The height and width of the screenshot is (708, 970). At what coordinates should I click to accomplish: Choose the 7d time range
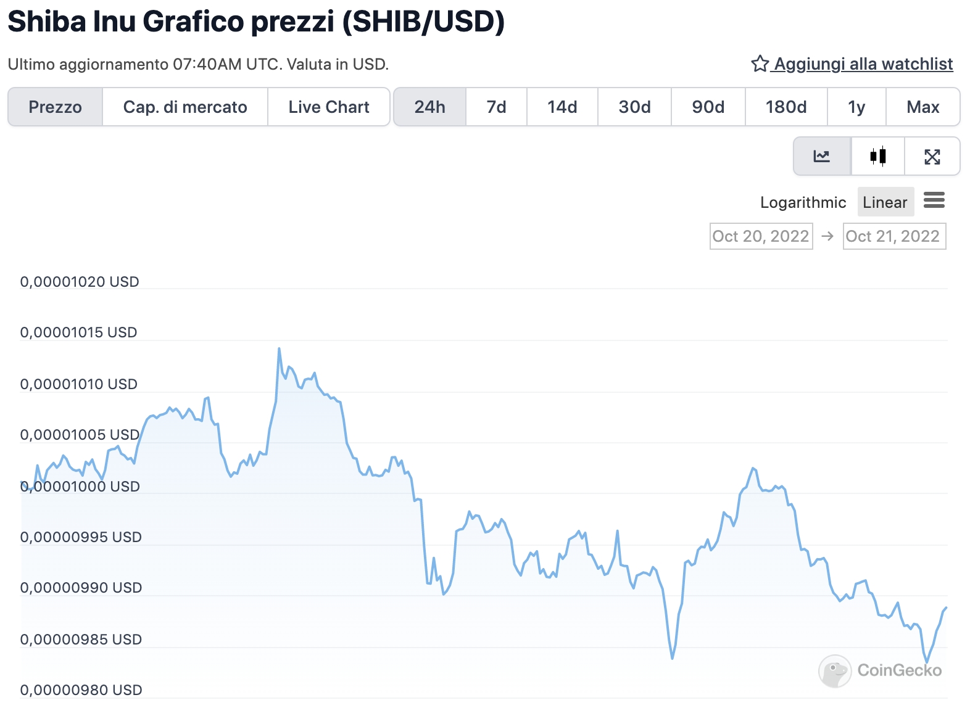click(497, 107)
